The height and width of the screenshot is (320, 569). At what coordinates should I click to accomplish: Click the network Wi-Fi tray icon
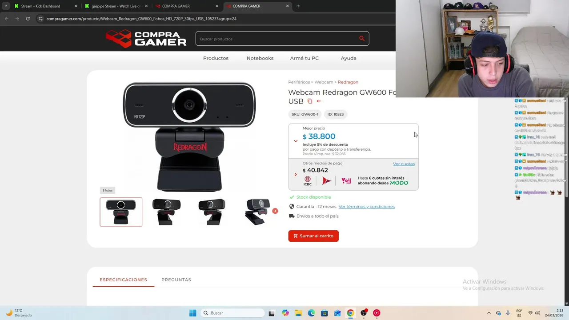click(530, 313)
